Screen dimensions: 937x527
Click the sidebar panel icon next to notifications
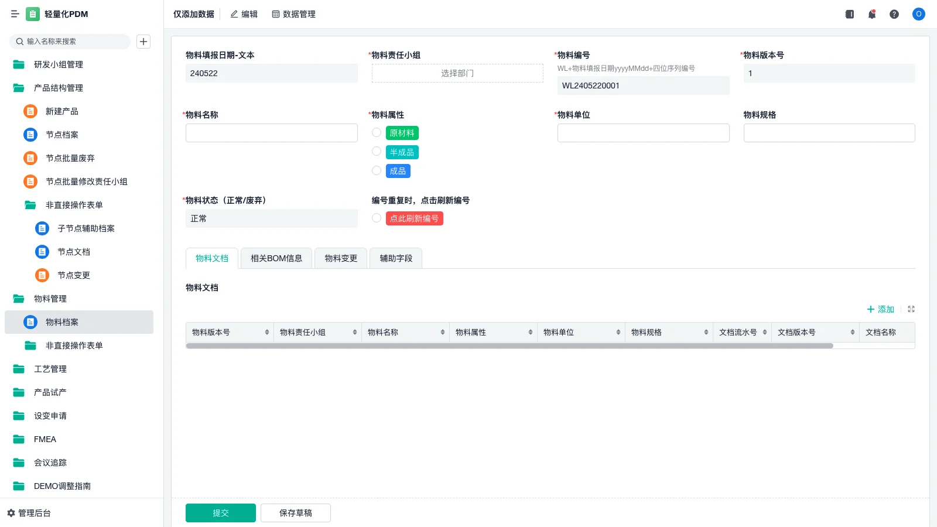click(x=849, y=14)
